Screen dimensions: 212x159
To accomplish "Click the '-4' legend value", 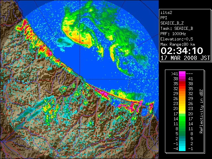I will click(176, 149).
